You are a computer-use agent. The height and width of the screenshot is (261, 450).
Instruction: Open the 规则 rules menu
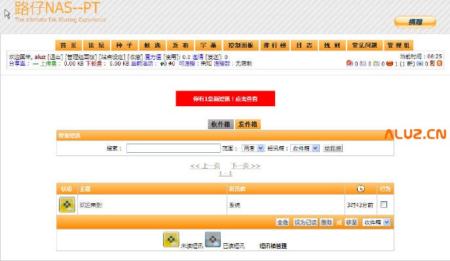[332, 45]
